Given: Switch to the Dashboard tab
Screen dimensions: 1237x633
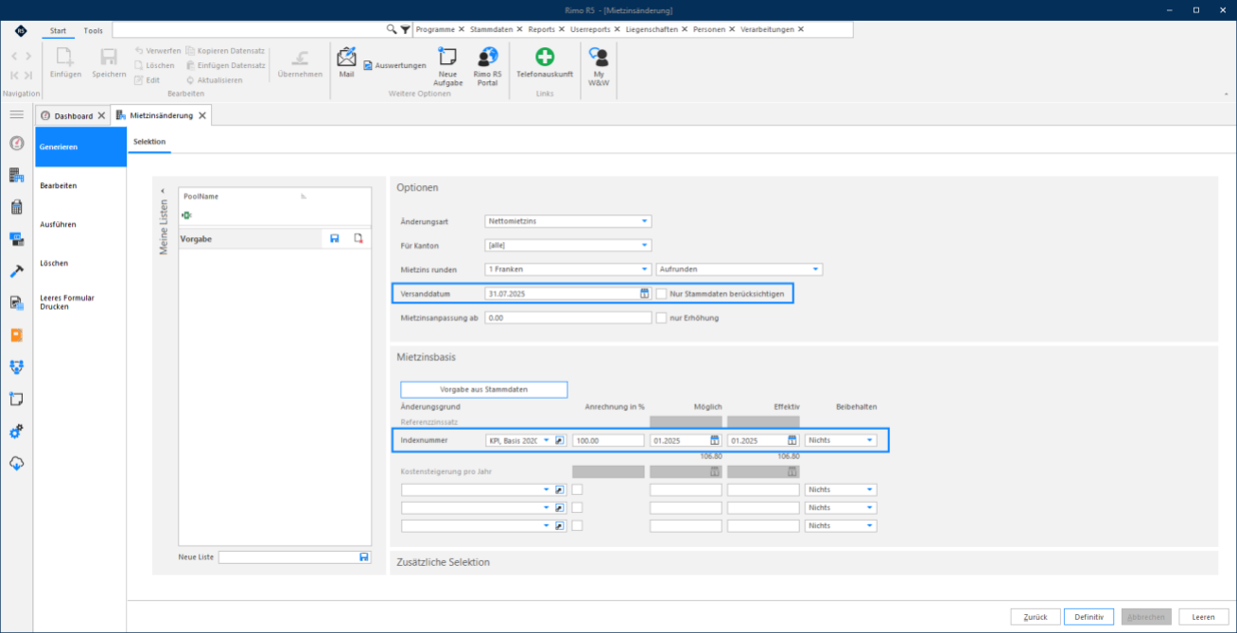Looking at the screenshot, I should pyautogui.click(x=74, y=115).
